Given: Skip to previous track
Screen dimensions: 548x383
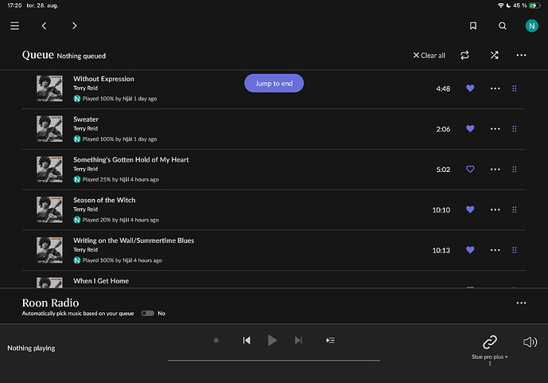Looking at the screenshot, I should (x=247, y=340).
